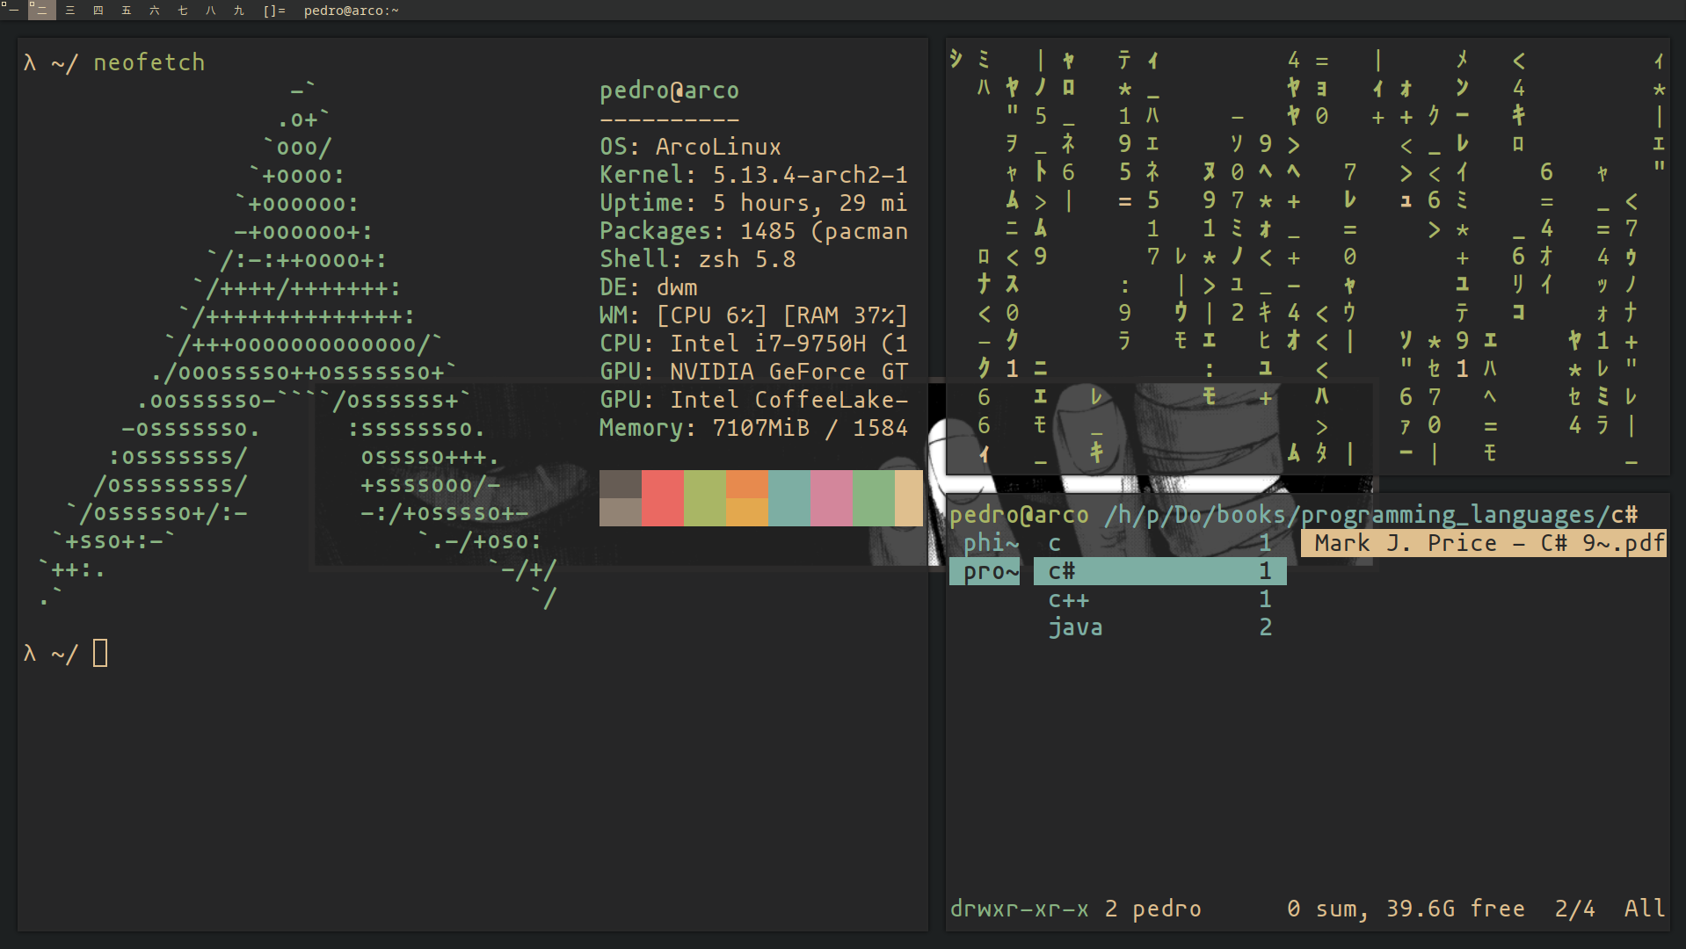The image size is (1686, 949).
Task: Switch to dwm tag 四
Action: [x=98, y=11]
